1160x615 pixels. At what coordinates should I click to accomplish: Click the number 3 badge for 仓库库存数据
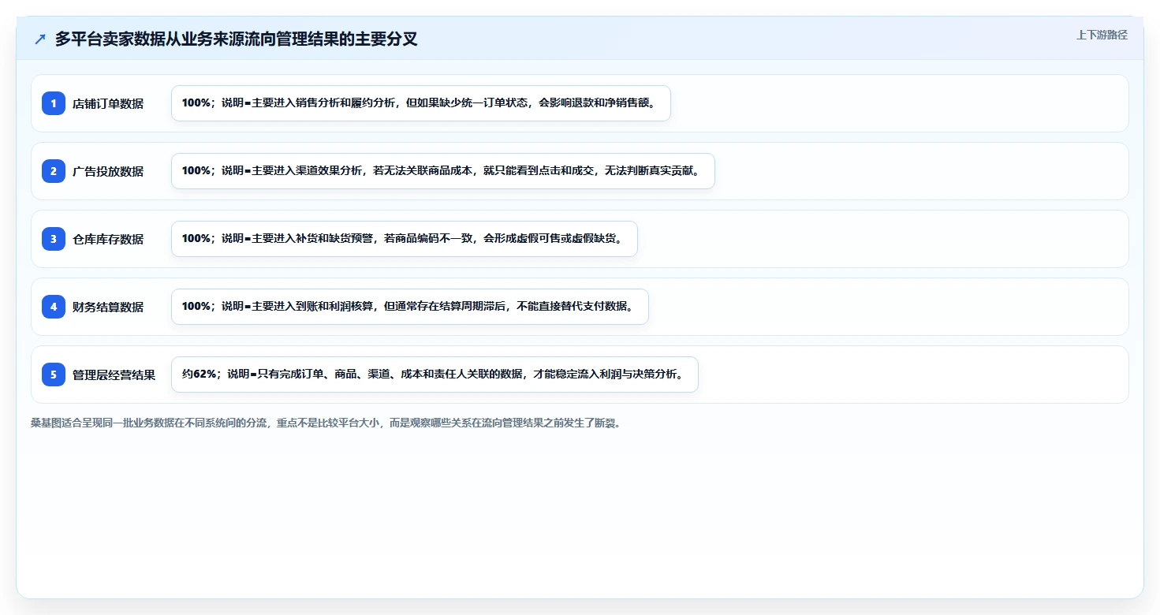tap(54, 239)
